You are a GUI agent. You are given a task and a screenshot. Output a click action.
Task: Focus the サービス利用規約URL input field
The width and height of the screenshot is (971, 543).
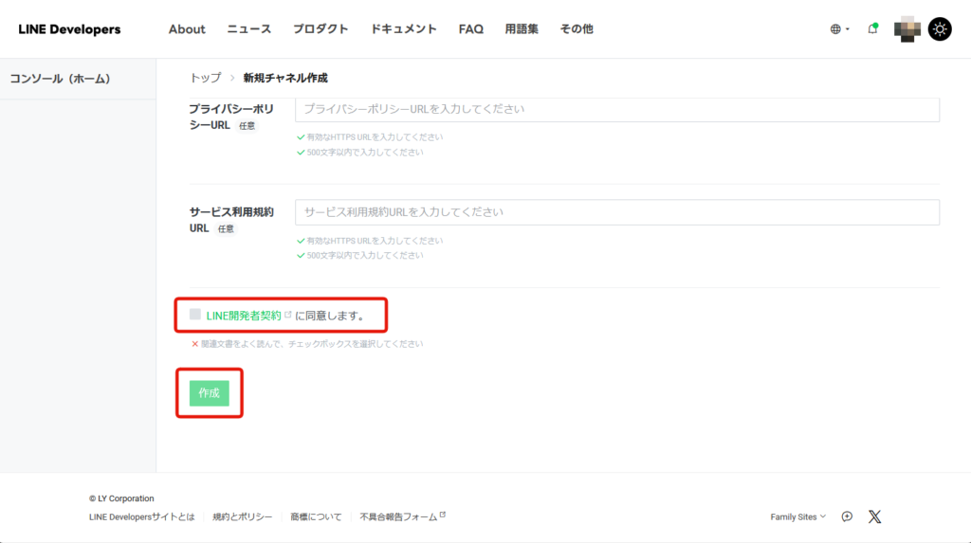[616, 212]
